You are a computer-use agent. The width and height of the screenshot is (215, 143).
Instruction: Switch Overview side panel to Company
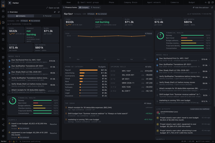pos(21,16)
